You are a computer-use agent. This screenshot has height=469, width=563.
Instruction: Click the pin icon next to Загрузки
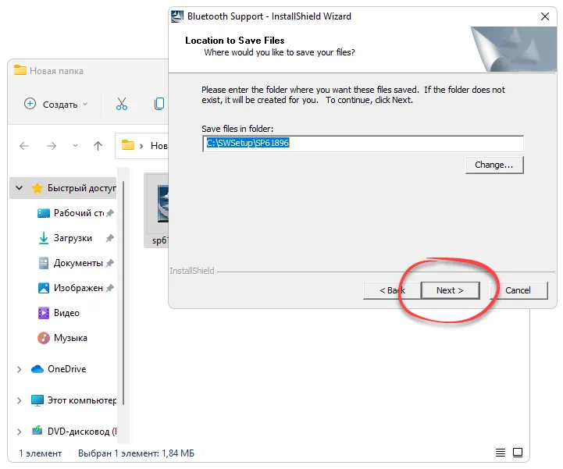tap(110, 238)
